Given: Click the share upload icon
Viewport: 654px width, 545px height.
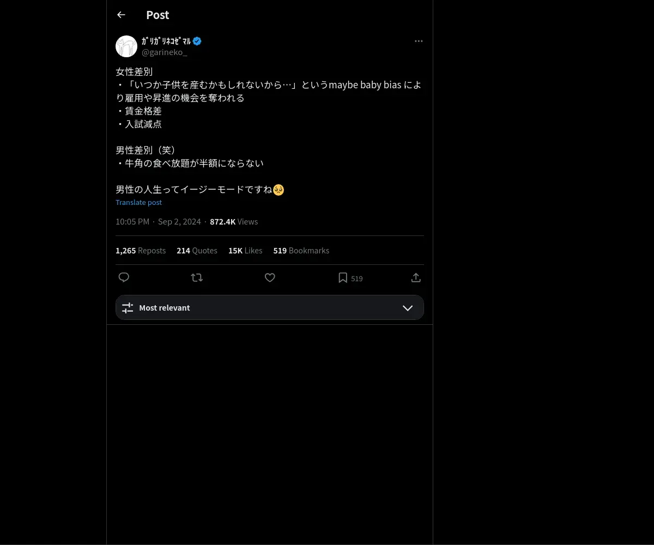Looking at the screenshot, I should [x=416, y=277].
